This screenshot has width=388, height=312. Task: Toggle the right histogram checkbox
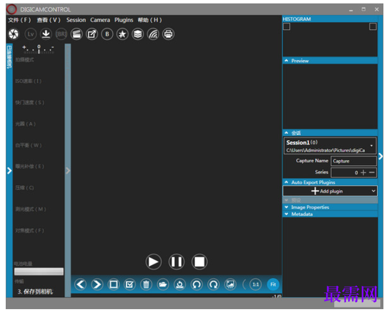pyautogui.click(x=373, y=26)
